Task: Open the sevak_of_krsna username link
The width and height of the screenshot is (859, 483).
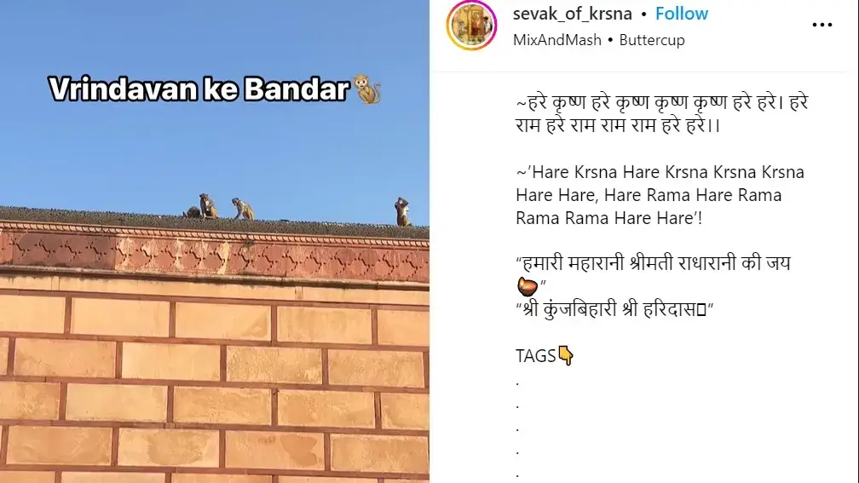Action: tap(572, 14)
